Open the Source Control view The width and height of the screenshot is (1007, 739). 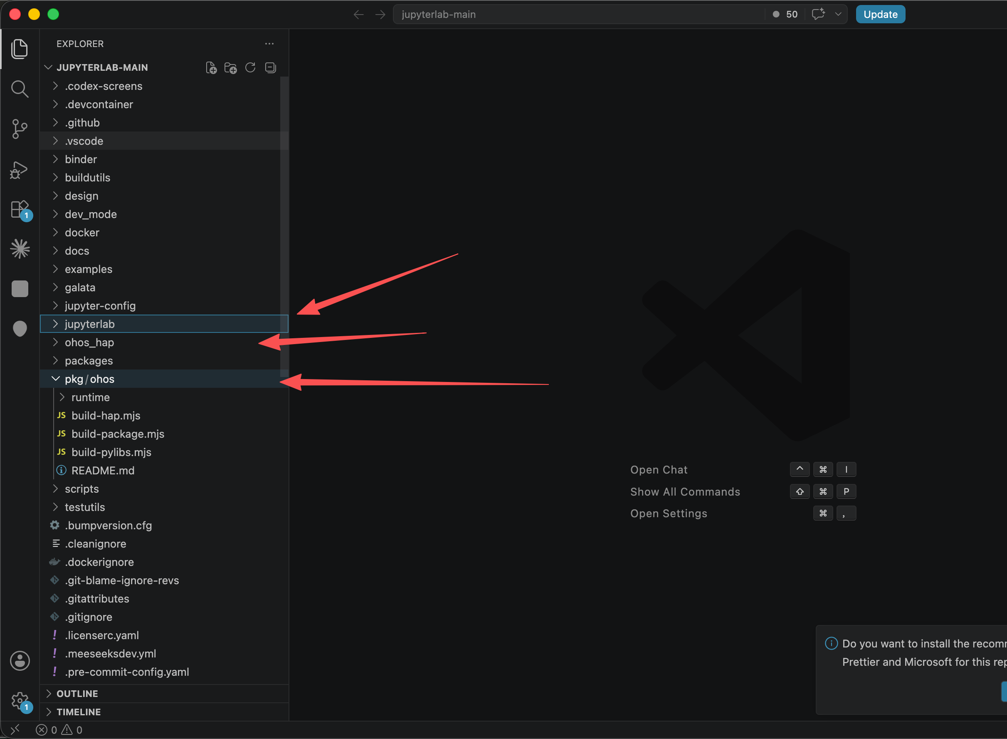point(20,129)
